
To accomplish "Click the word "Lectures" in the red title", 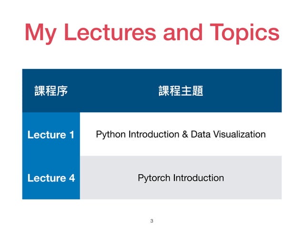I will pos(110,32).
